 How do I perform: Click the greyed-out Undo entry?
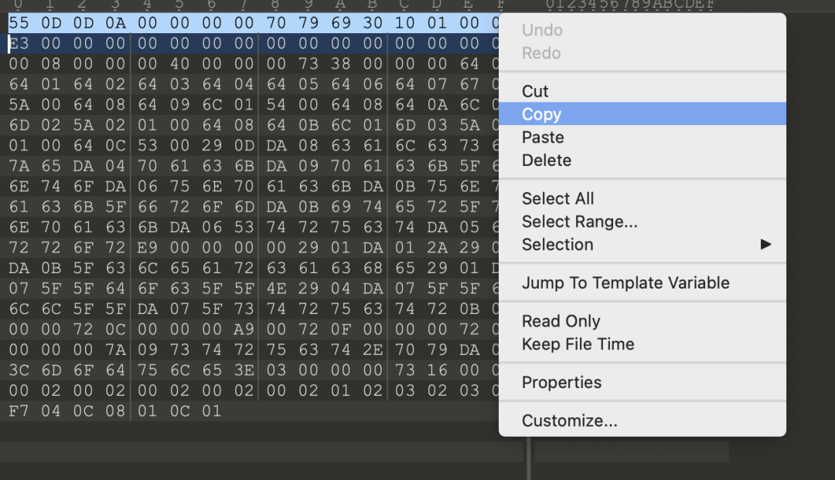pos(542,30)
